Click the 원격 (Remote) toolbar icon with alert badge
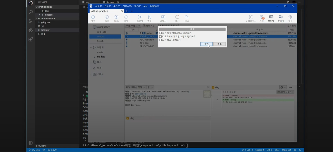This screenshot has width=333, height=152. [x=261, y=18]
